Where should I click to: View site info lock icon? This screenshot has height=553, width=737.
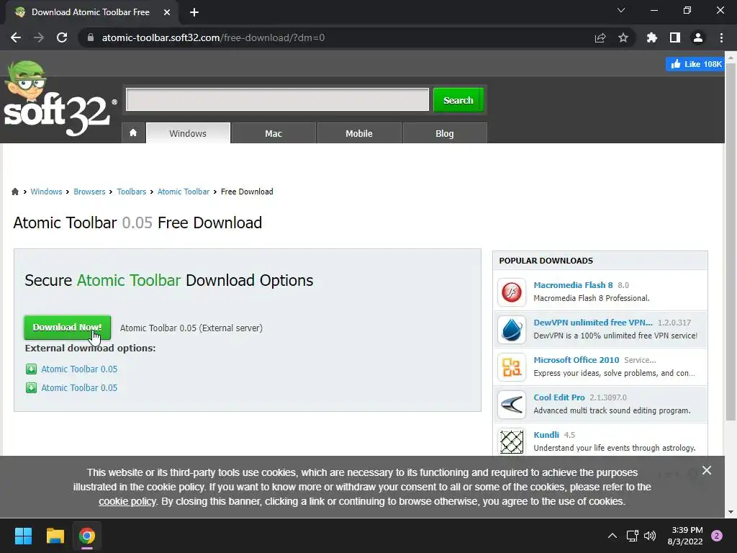coord(91,37)
